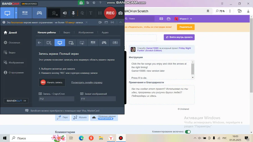This screenshot has height=142, width=253.
Task: Select HDMI device recording mode in top bar
Action: (25, 13)
